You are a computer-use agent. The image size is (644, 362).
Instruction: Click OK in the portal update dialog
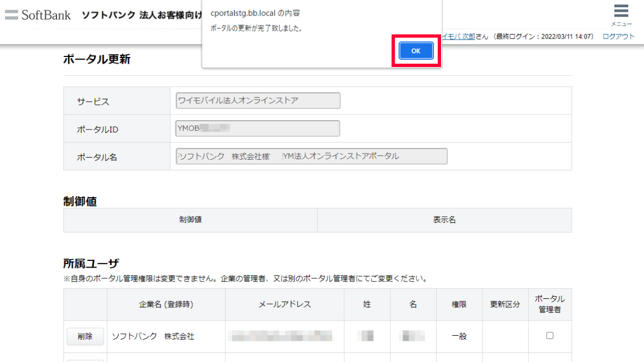pos(416,51)
